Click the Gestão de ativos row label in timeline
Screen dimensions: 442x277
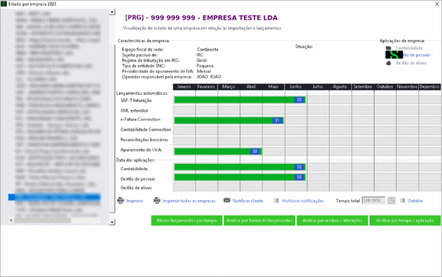coord(136,188)
